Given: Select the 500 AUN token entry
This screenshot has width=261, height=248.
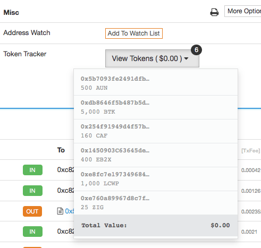Looking at the screenshot, I should pos(156,83).
